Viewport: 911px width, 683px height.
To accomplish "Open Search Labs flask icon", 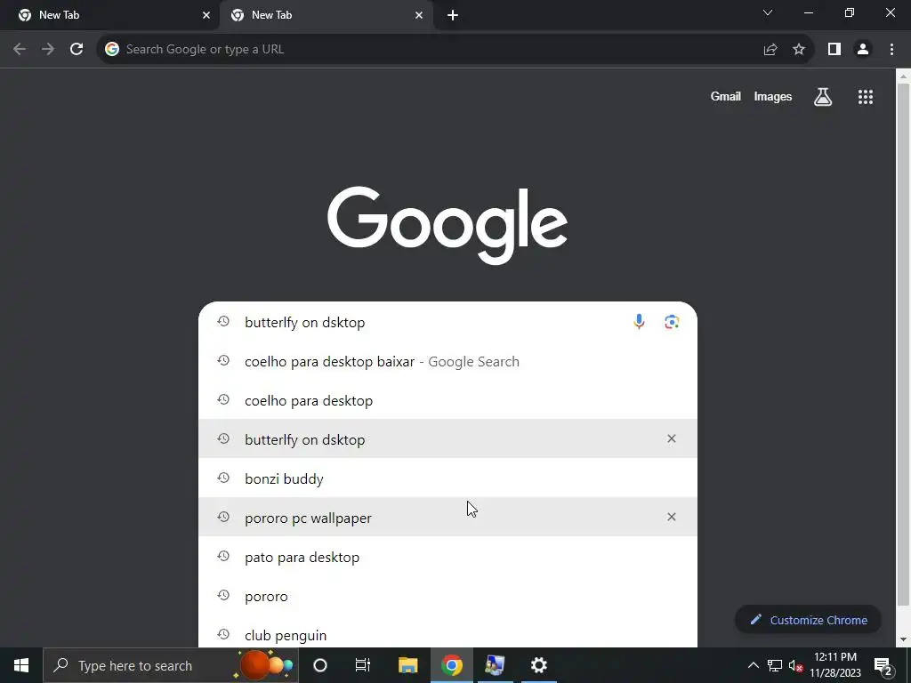I will (x=823, y=97).
